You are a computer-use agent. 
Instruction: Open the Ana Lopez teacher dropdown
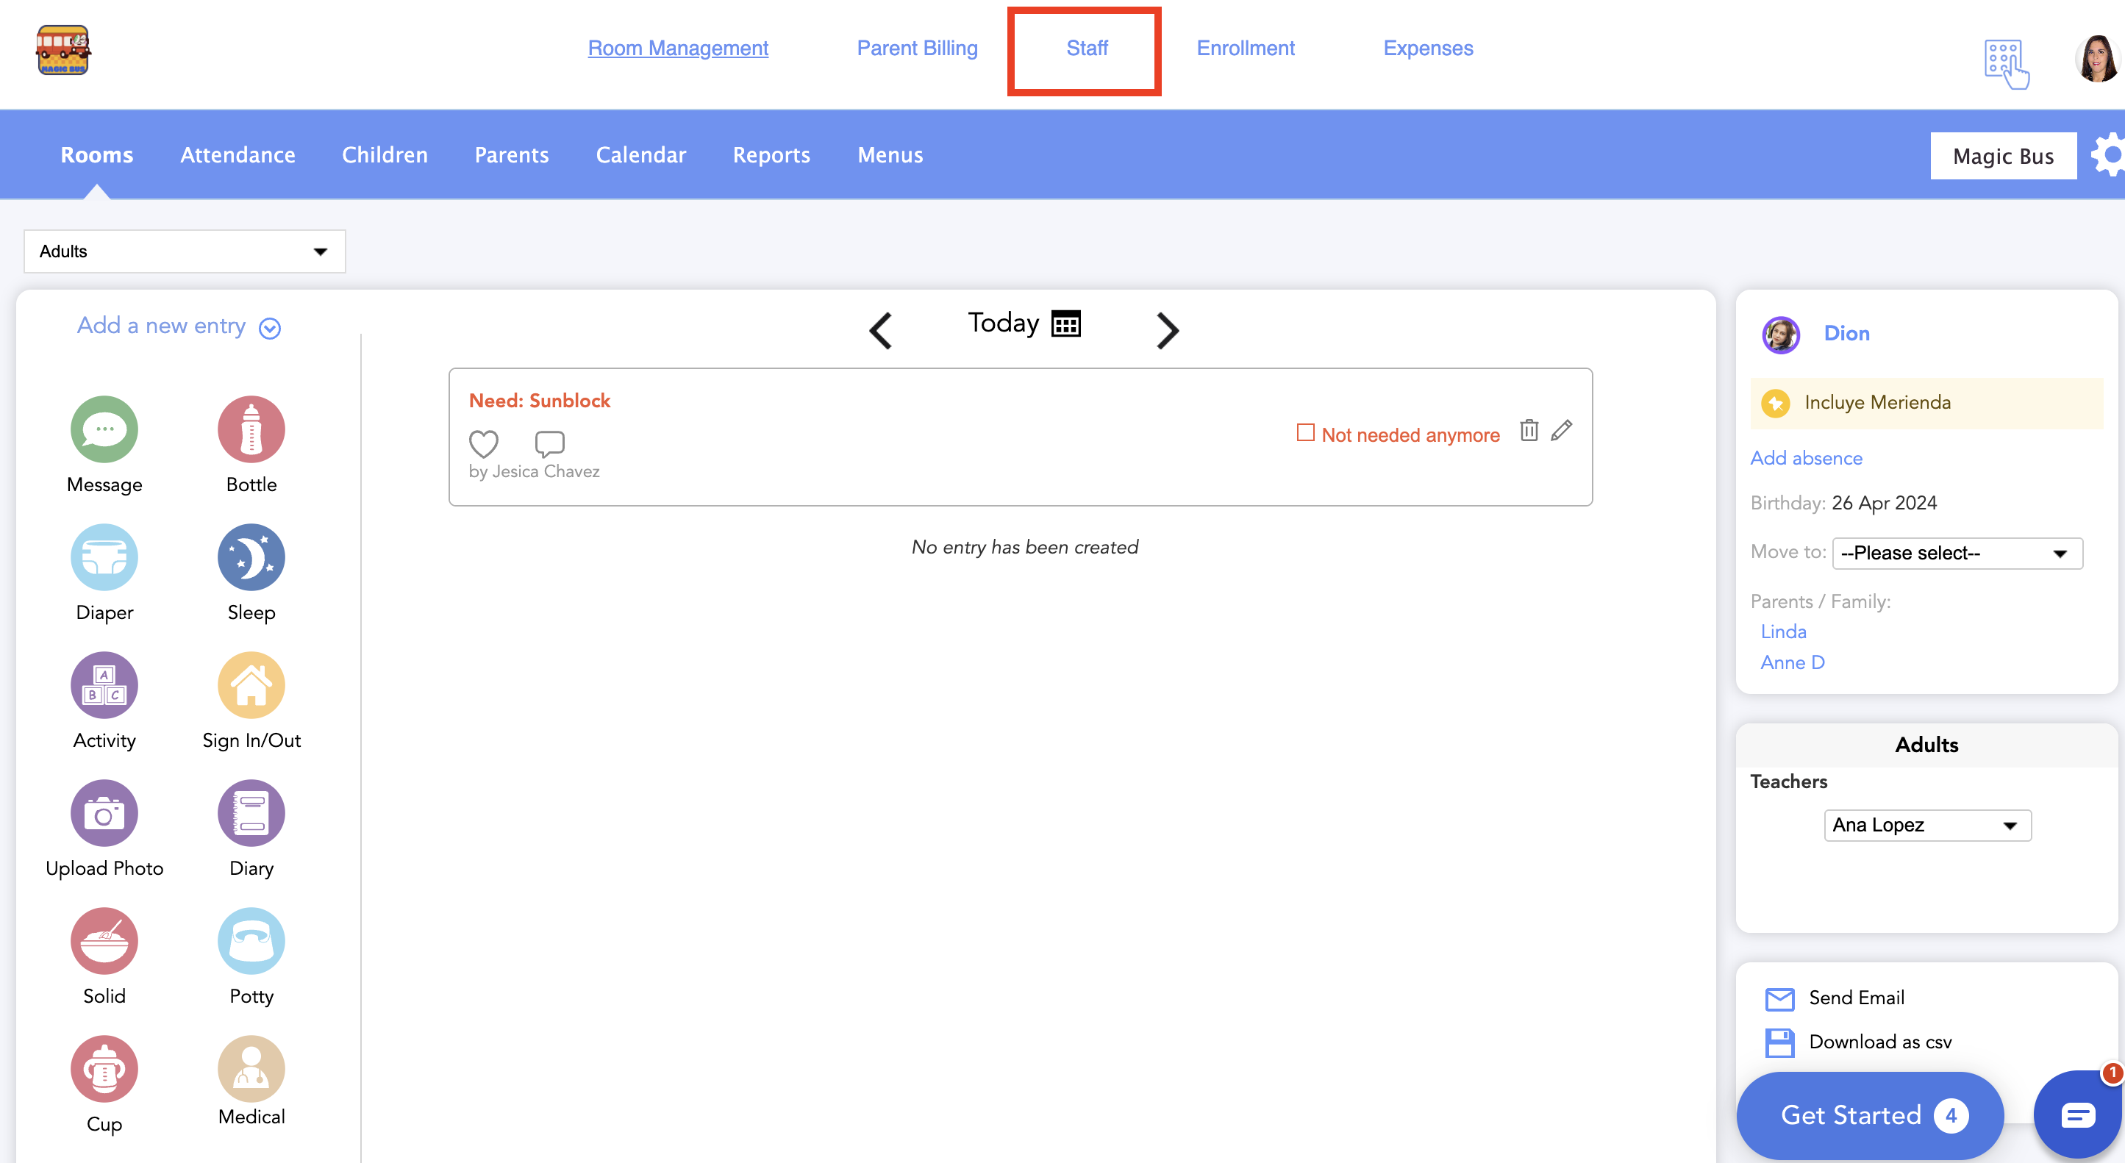tap(1927, 825)
